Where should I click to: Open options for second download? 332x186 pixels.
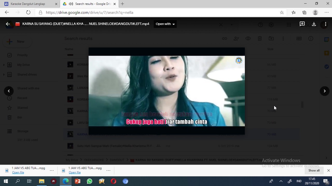pos(108,171)
